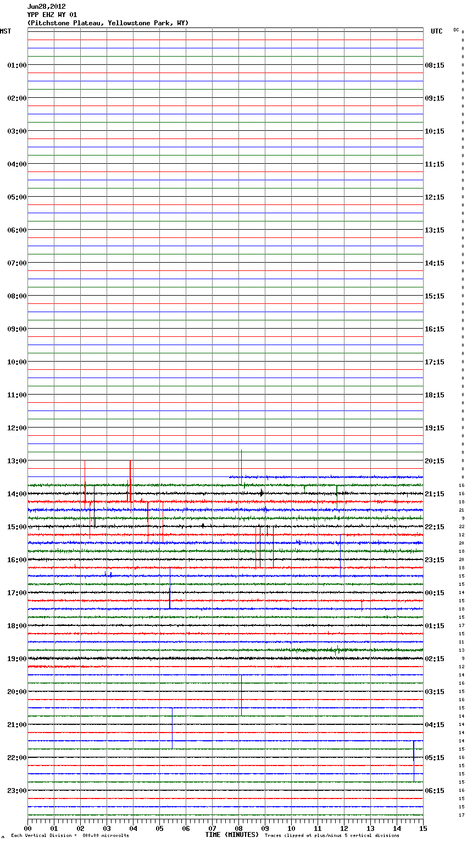The height and width of the screenshot is (843, 467).
Task: Click the bottom minute-axis tick label '11'
Action: (x=318, y=828)
